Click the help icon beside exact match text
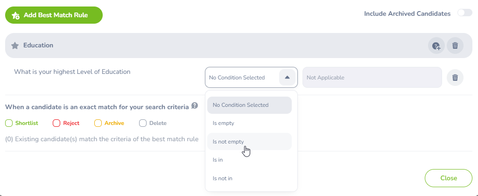Viewport: 478px width, 196px height. [x=195, y=106]
